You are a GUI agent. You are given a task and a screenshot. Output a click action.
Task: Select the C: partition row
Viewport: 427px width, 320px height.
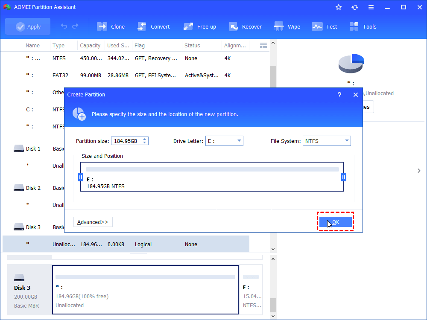coord(33,109)
